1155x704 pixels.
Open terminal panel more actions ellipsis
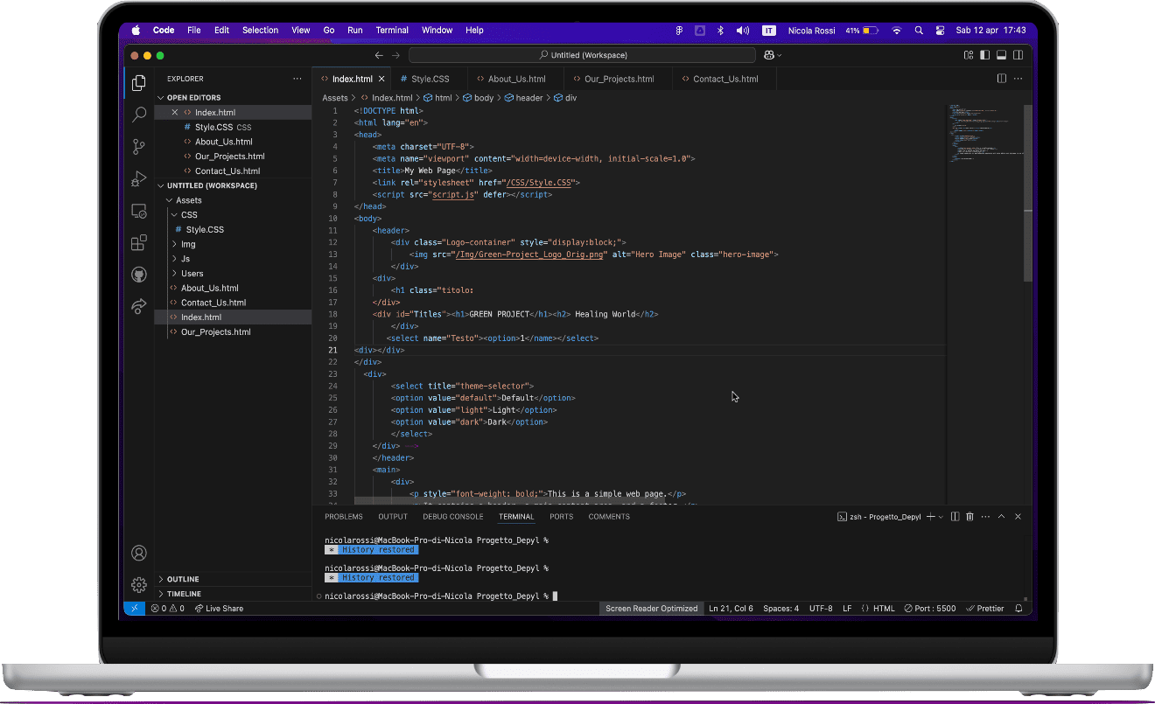coord(985,517)
